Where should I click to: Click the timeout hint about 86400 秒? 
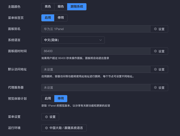[75, 58]
